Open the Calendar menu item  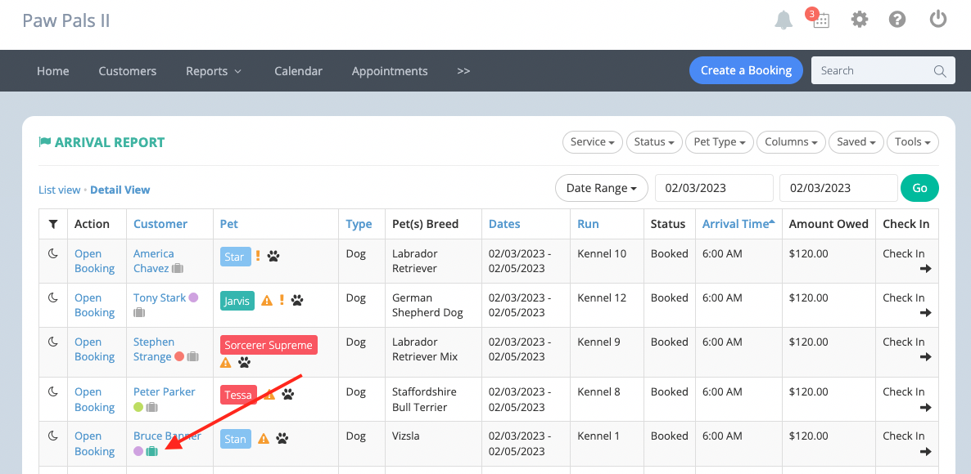pyautogui.click(x=299, y=71)
